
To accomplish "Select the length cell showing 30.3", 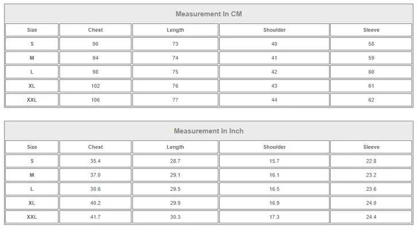I will point(176,217).
